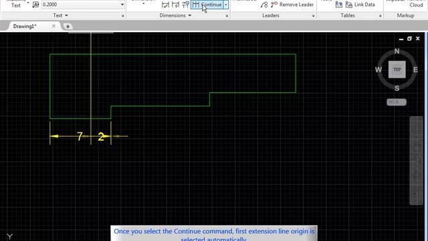The height and width of the screenshot is (241, 428).
Task: Click the Add Leader icon
Action: (264, 5)
